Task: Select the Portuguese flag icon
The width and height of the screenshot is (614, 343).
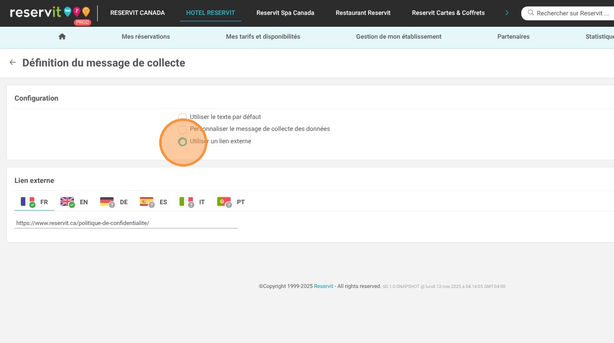Action: tap(224, 202)
